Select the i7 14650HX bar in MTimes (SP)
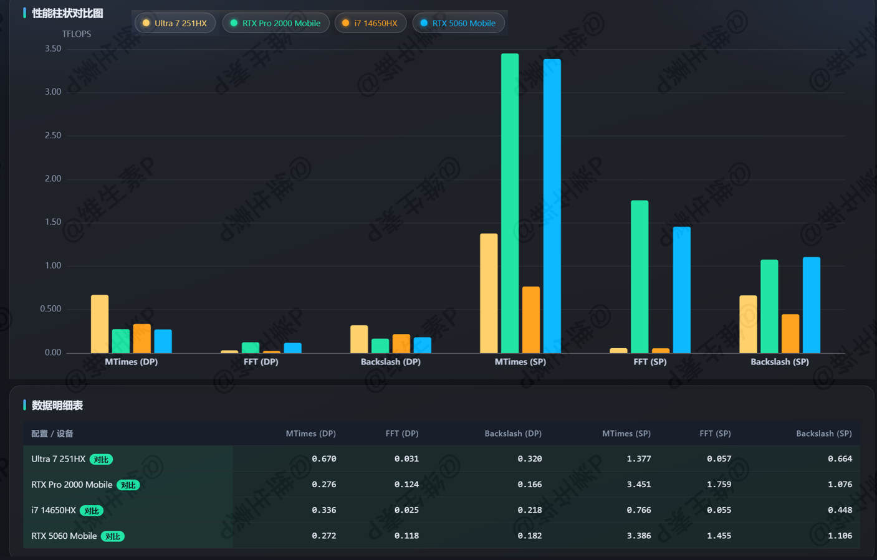 point(531,320)
